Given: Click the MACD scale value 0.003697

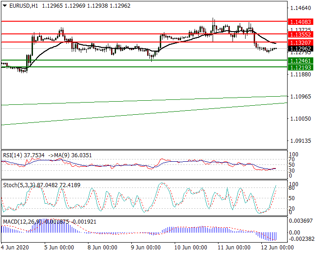Looking at the screenshot, I should (301, 221).
